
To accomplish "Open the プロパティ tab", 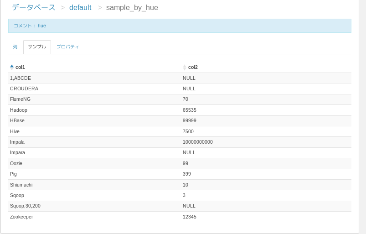I will 68,47.
